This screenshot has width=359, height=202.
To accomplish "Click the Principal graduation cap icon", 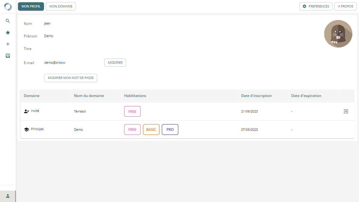I will tap(26, 130).
